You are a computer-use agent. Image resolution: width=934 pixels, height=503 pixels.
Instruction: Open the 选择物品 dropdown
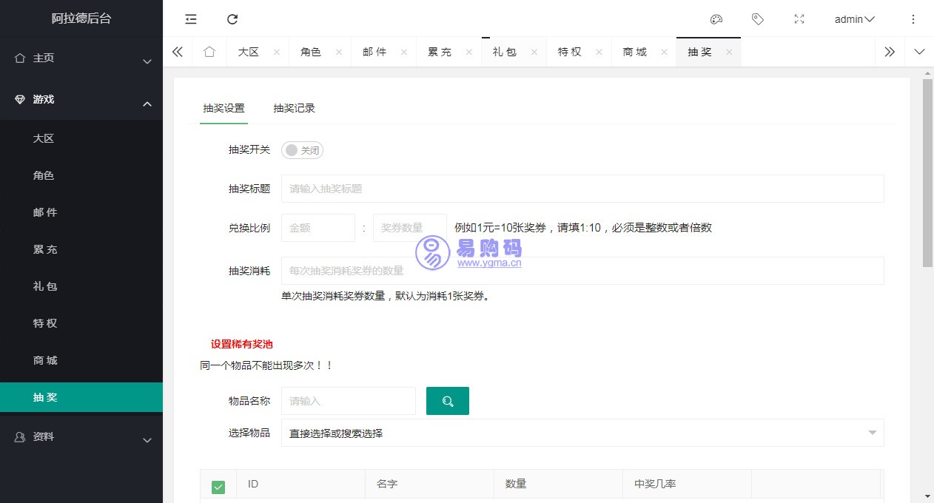coord(582,433)
